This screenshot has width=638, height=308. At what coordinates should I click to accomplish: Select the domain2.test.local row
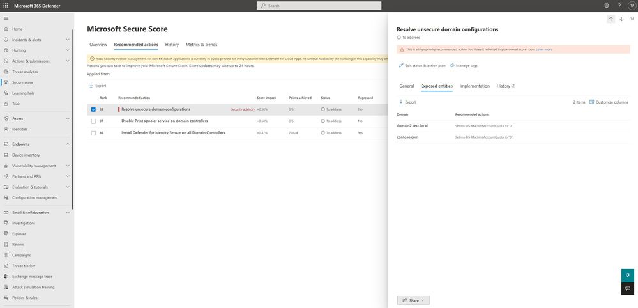513,126
